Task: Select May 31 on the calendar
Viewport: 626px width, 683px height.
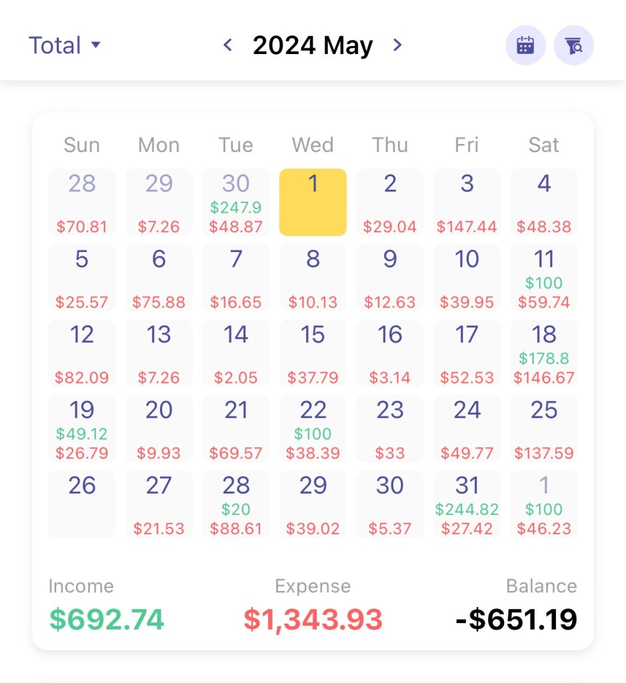Action: (467, 505)
